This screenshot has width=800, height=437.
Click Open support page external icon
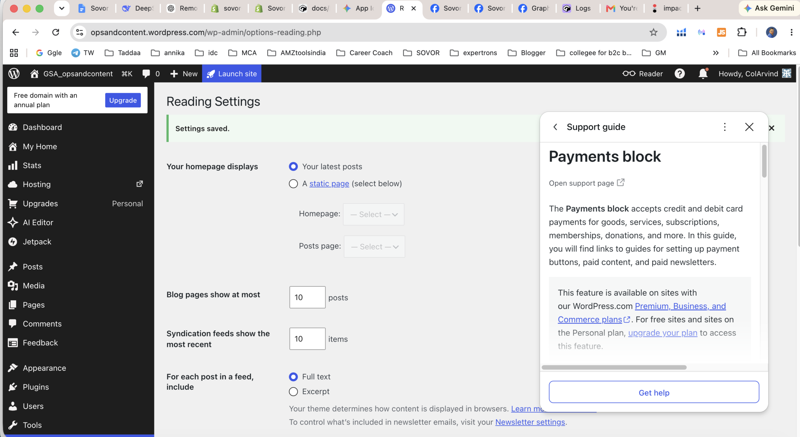(x=621, y=183)
